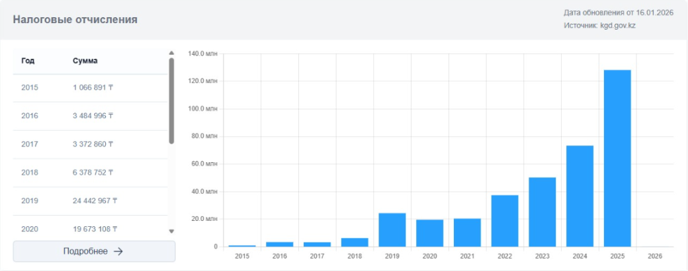The width and height of the screenshot is (688, 271).
Task: Select the 2016 row with 3 484 996 ₸
Action: coord(91,116)
